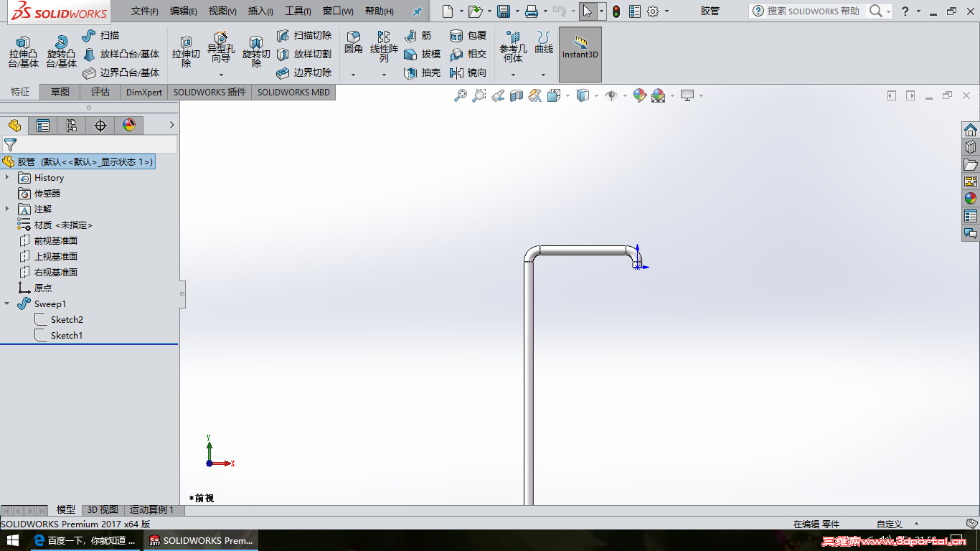Viewport: 980px width, 551px height.
Task: Toggle the Select arrow cursor tool
Action: pos(588,11)
